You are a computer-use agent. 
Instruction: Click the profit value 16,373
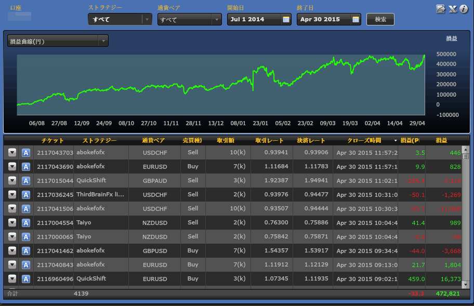[451, 279]
